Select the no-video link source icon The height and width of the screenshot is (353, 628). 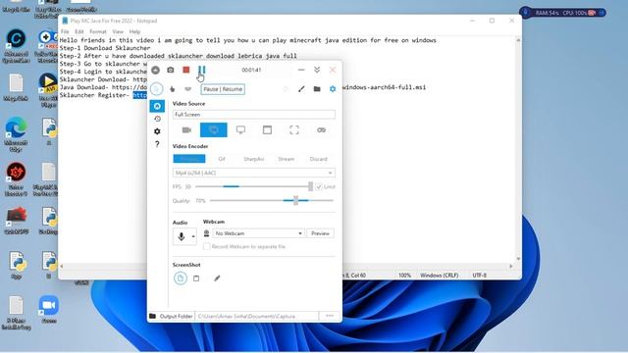pos(321,130)
